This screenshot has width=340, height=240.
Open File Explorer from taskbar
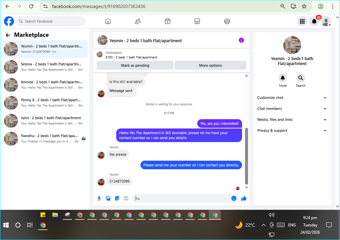point(55,215)
